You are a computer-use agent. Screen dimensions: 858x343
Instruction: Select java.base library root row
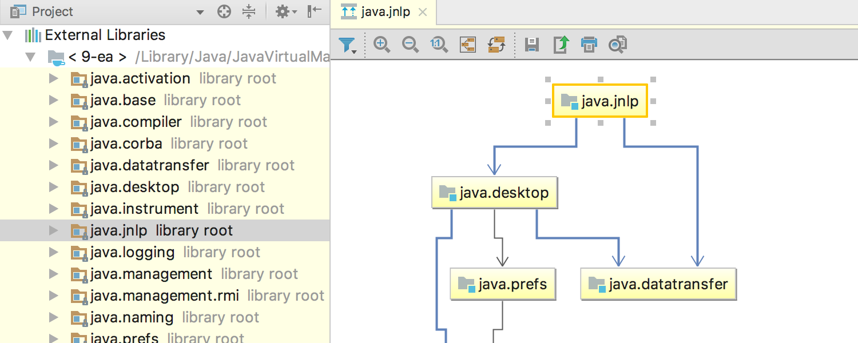tap(165, 100)
